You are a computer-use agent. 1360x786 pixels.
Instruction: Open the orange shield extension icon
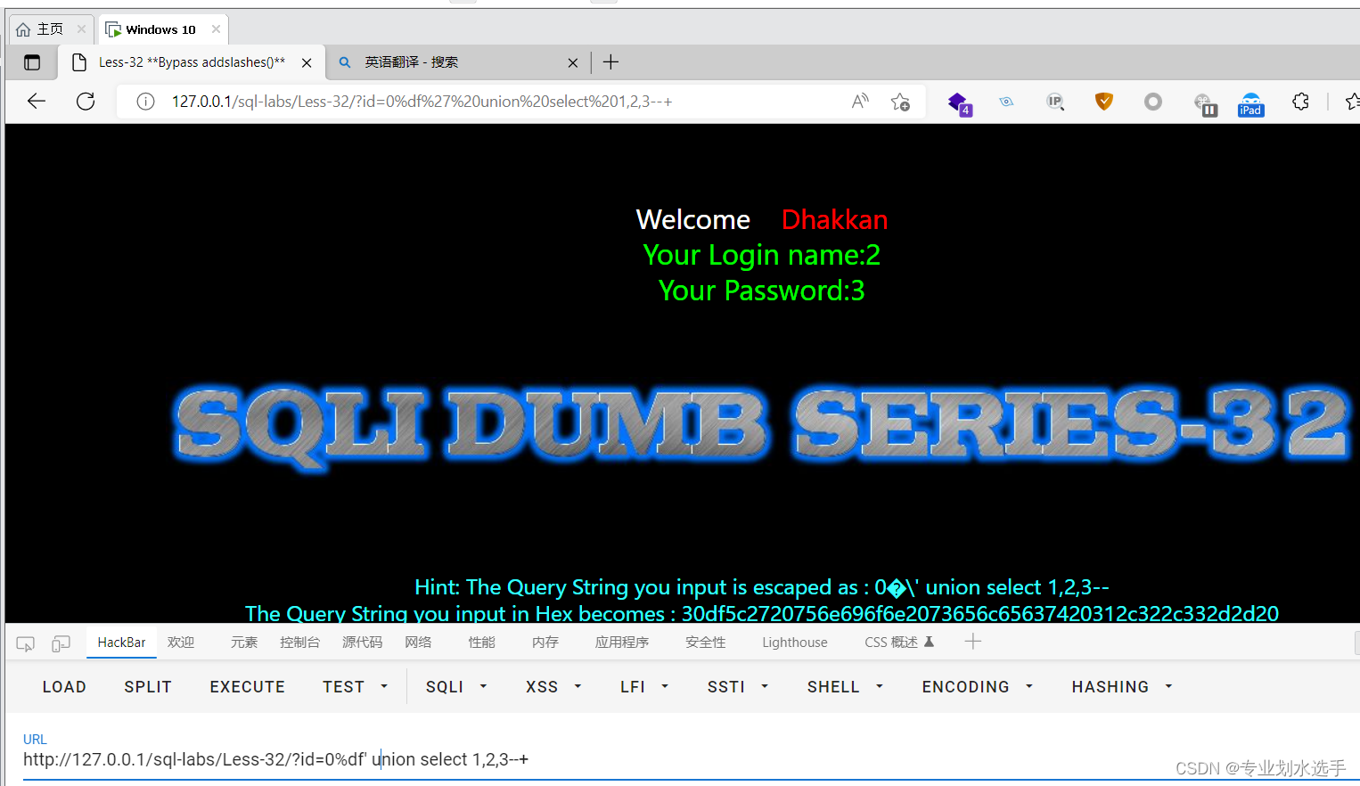1104,102
